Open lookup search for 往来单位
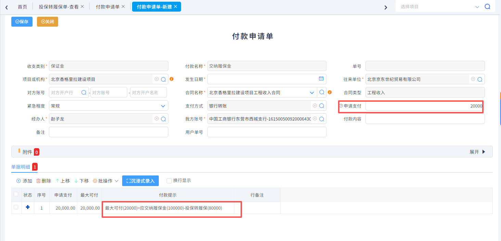This screenshot has height=241, width=501. (480, 79)
